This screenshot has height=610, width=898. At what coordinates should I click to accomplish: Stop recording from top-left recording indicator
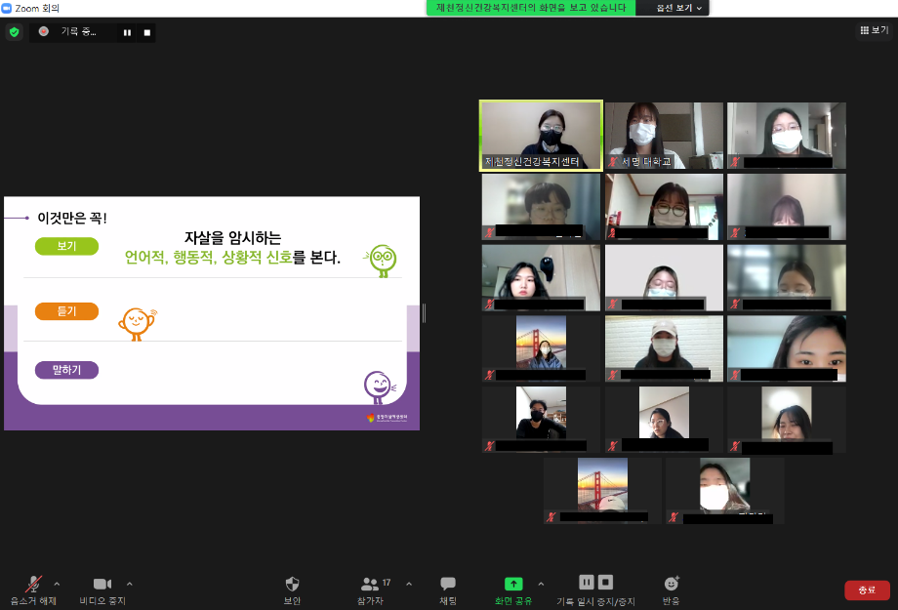click(147, 32)
